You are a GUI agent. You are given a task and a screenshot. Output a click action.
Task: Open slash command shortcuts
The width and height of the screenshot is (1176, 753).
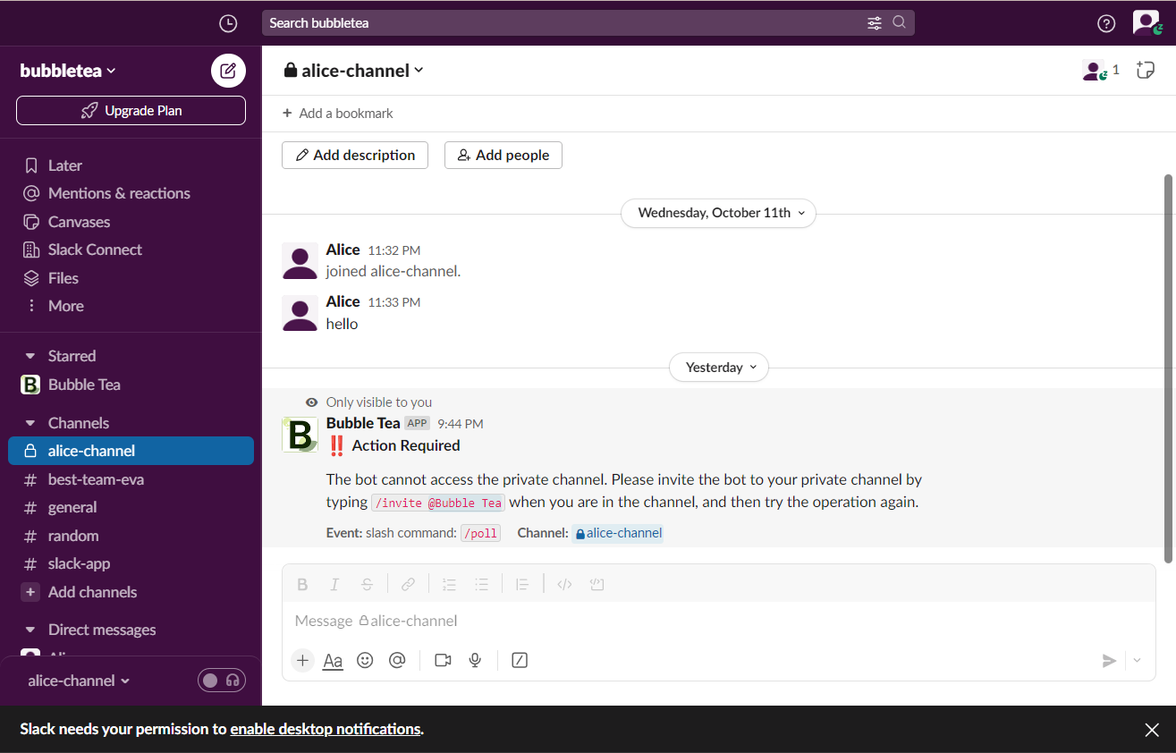coord(520,660)
